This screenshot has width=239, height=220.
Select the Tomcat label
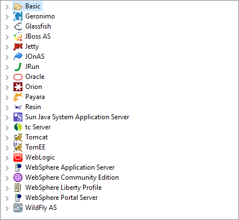(36, 137)
